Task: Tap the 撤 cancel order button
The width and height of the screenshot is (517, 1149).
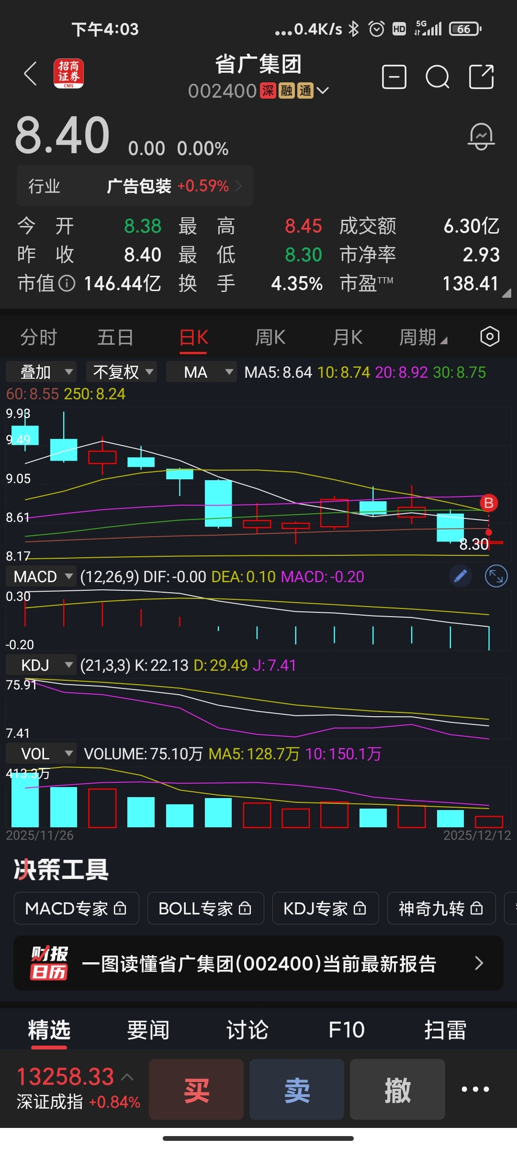Action: [397, 1089]
